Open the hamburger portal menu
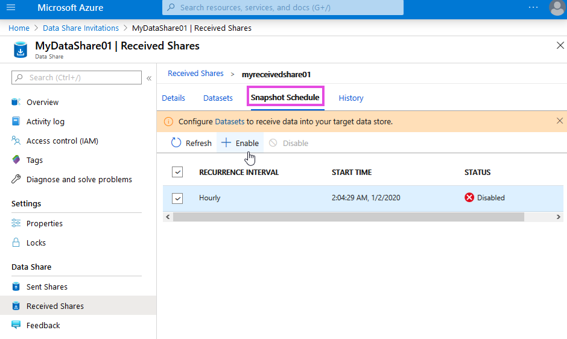The width and height of the screenshot is (567, 339). click(11, 7)
